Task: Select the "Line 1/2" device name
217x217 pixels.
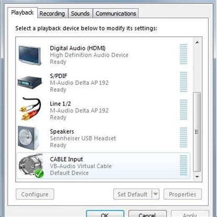Action: click(x=60, y=104)
